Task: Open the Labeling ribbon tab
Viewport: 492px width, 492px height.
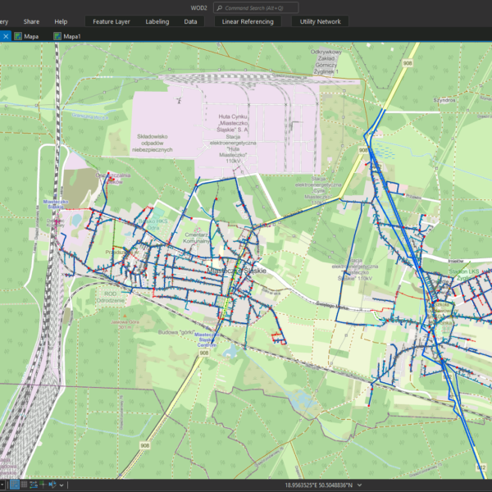Action: tap(157, 21)
